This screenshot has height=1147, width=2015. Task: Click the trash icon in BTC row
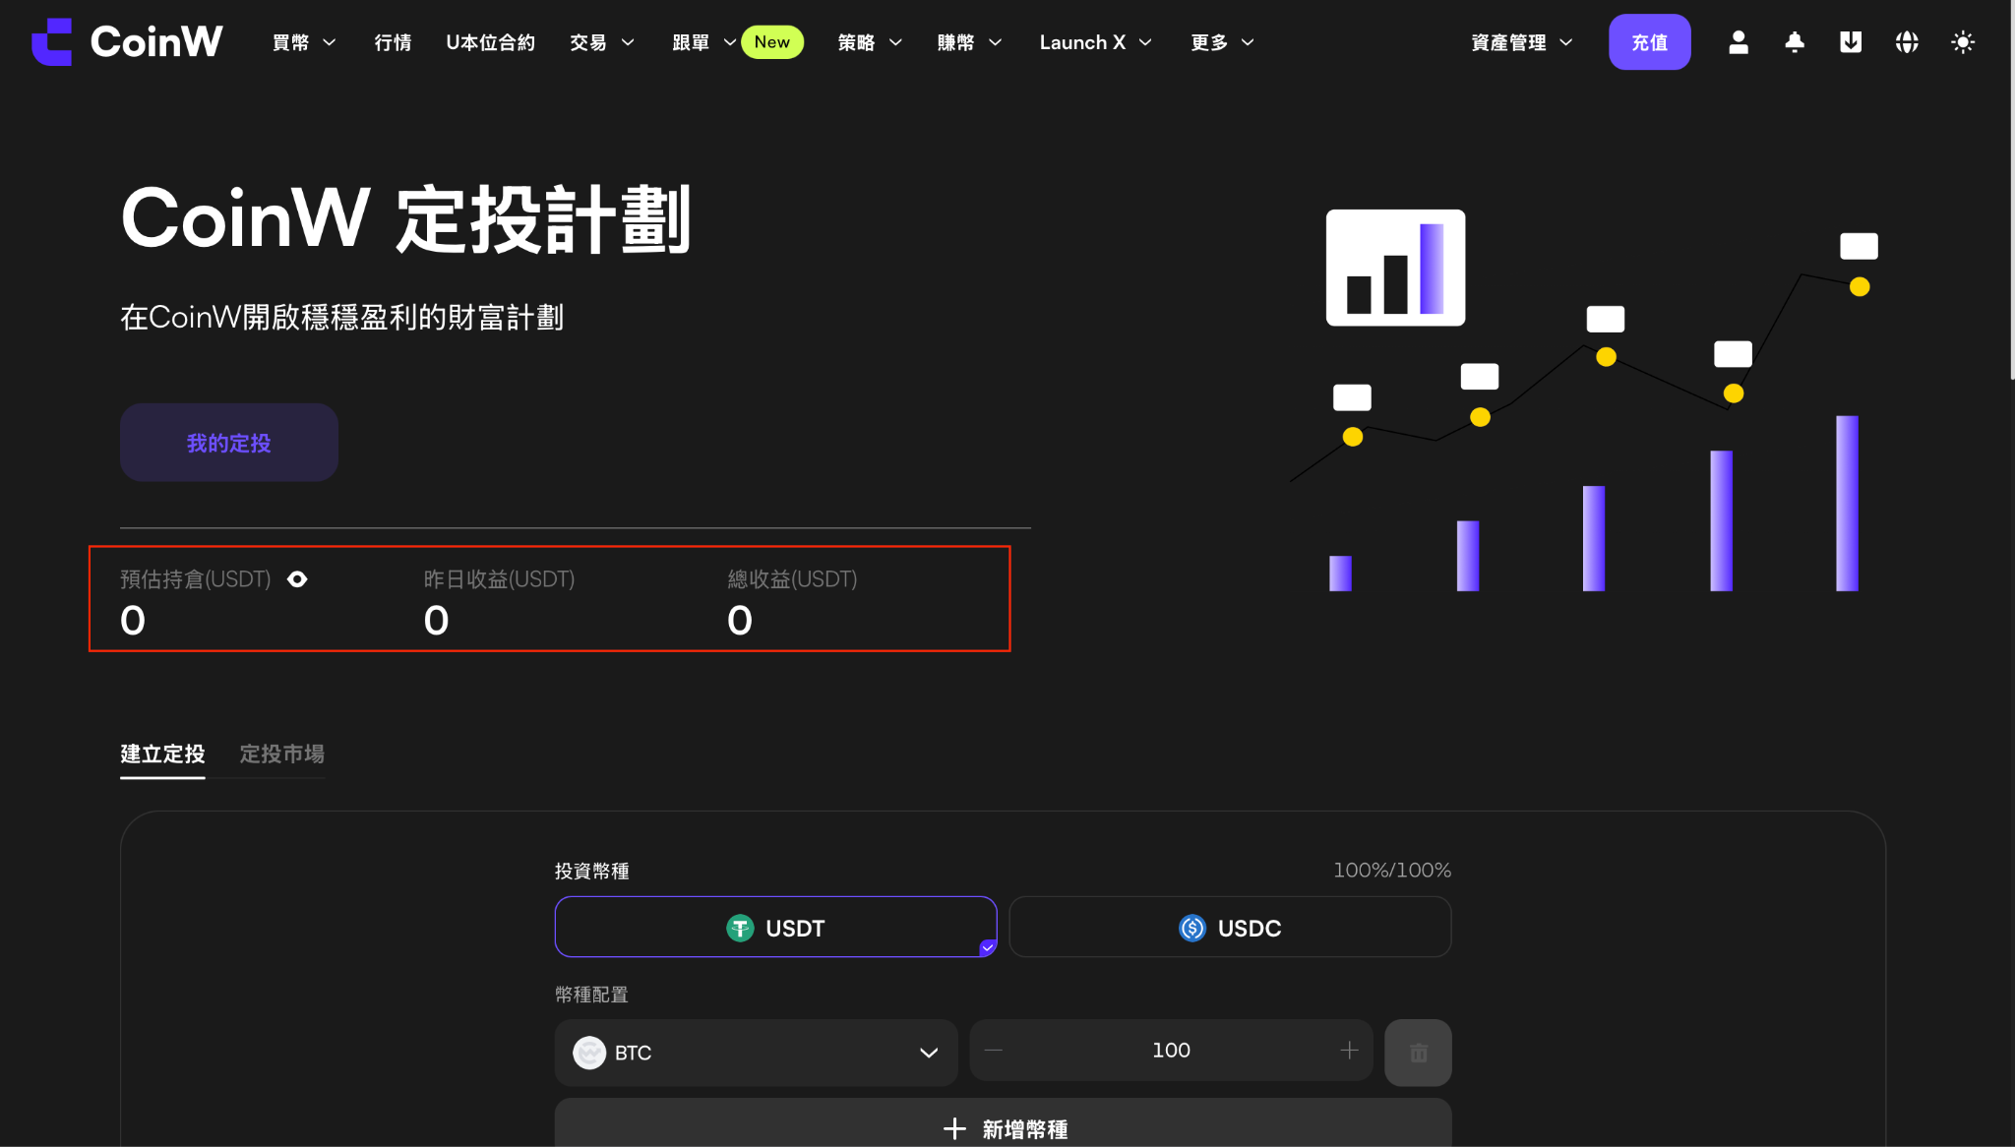tap(1418, 1053)
